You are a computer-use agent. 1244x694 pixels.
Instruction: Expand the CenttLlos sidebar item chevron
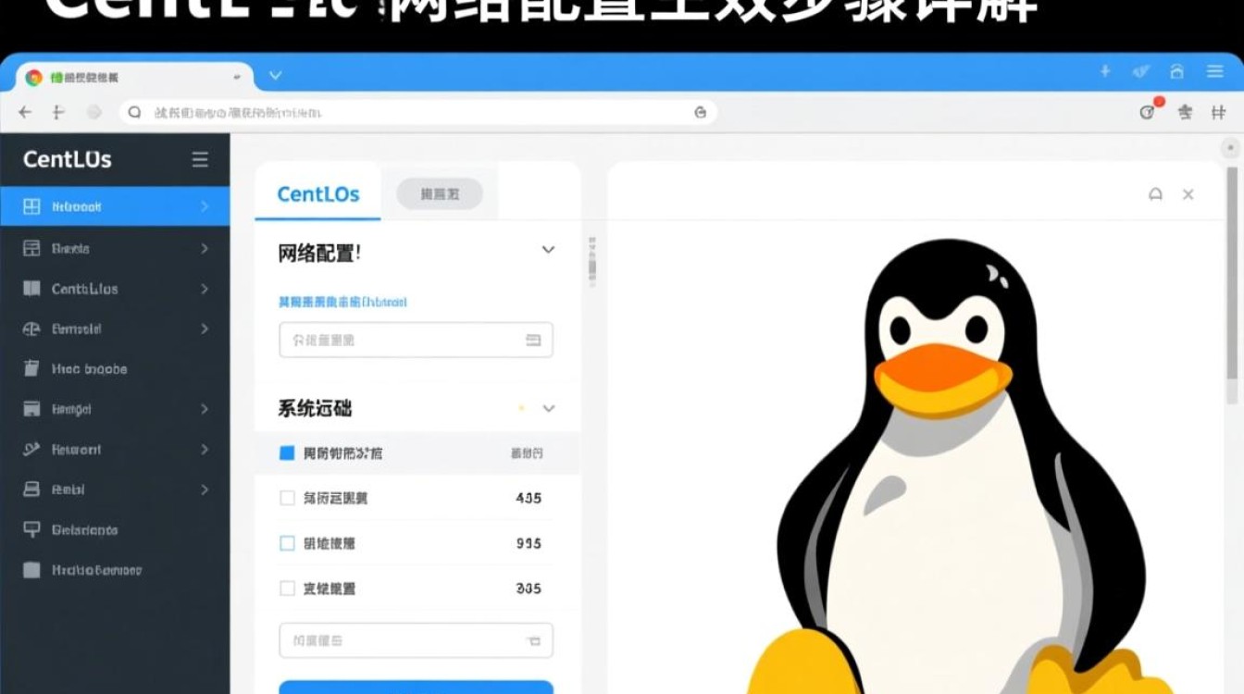point(205,289)
